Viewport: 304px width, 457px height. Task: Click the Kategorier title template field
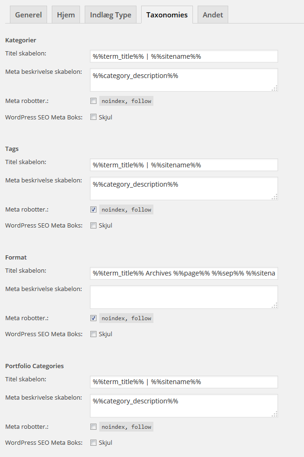[184, 56]
